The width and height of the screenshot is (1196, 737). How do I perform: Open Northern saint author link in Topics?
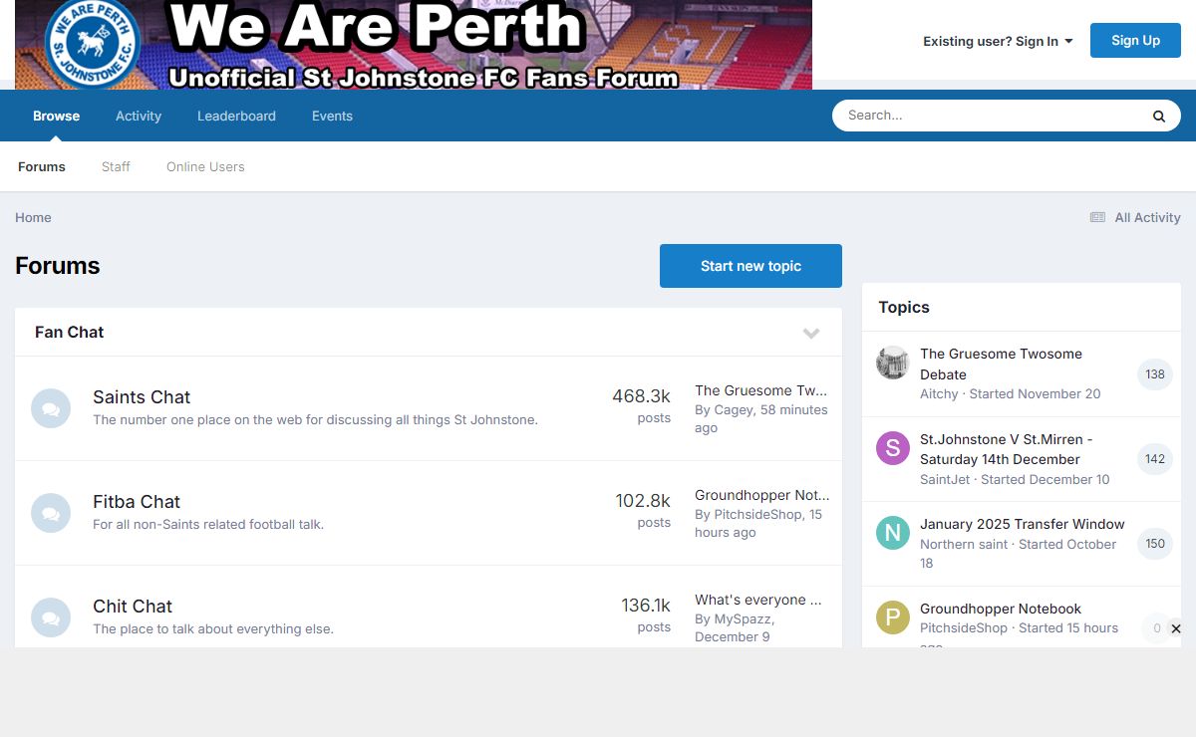(964, 544)
